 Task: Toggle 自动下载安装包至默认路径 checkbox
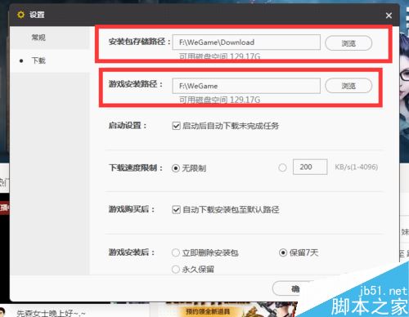[x=176, y=210]
